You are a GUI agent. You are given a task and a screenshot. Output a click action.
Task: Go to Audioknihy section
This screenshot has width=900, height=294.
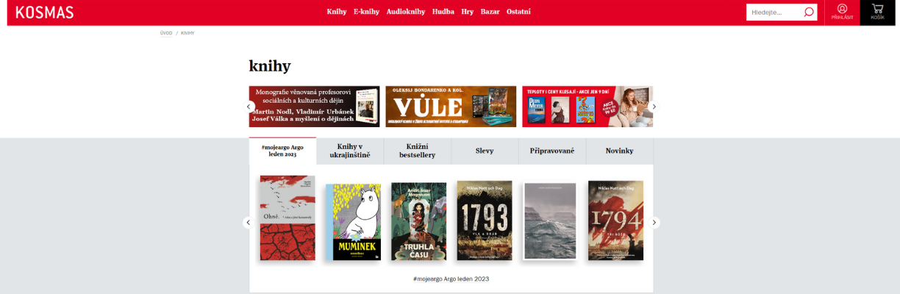click(x=406, y=12)
